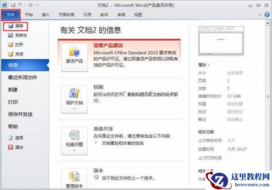Choose 打开 in the file menu

coord(15,45)
